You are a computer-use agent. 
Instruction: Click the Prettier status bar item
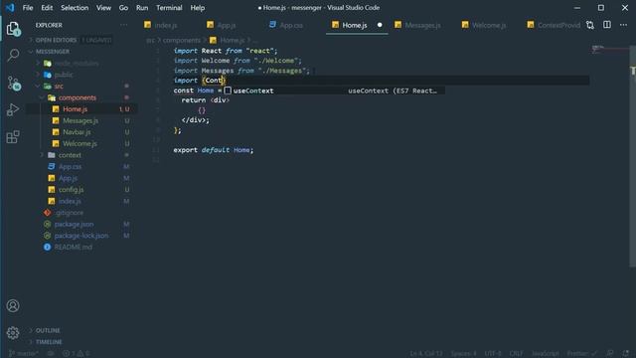tap(582, 354)
